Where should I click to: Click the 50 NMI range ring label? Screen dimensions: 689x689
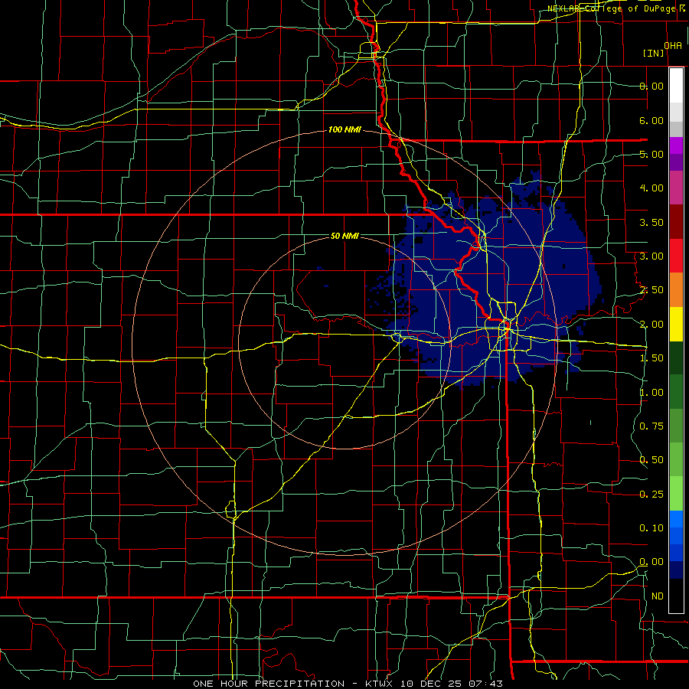(344, 236)
